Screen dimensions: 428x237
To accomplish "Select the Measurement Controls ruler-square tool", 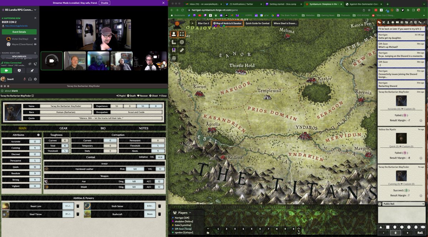I will click(x=174, y=42).
